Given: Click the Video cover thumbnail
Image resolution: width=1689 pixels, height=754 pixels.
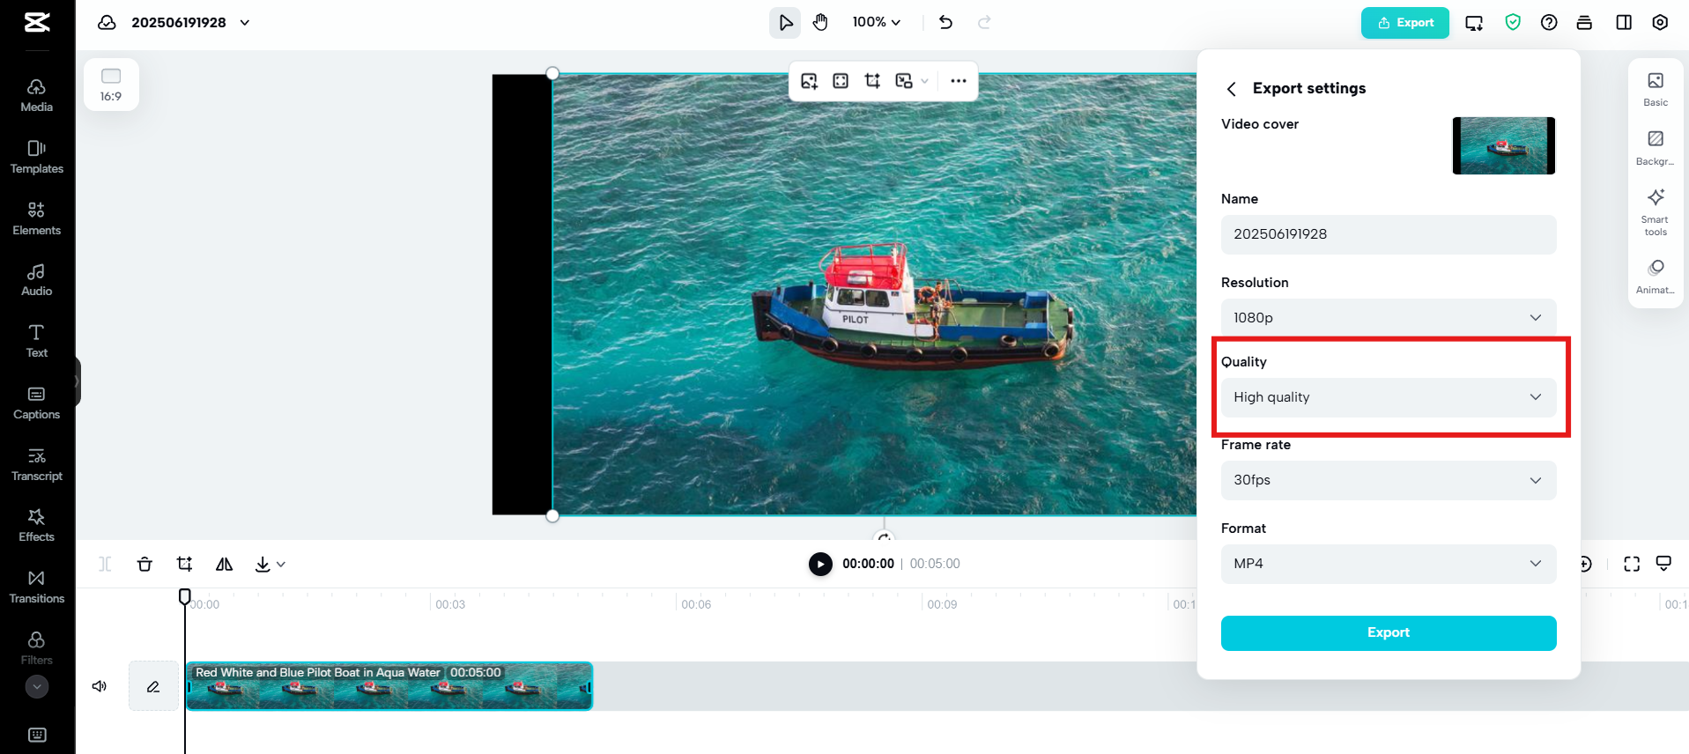Looking at the screenshot, I should pos(1504,145).
